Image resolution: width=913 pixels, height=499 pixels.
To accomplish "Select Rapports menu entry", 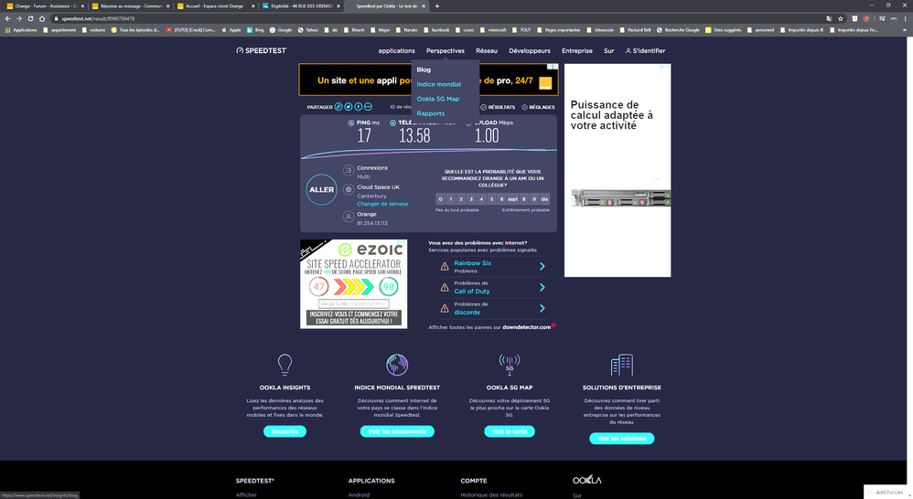I will pyautogui.click(x=430, y=113).
